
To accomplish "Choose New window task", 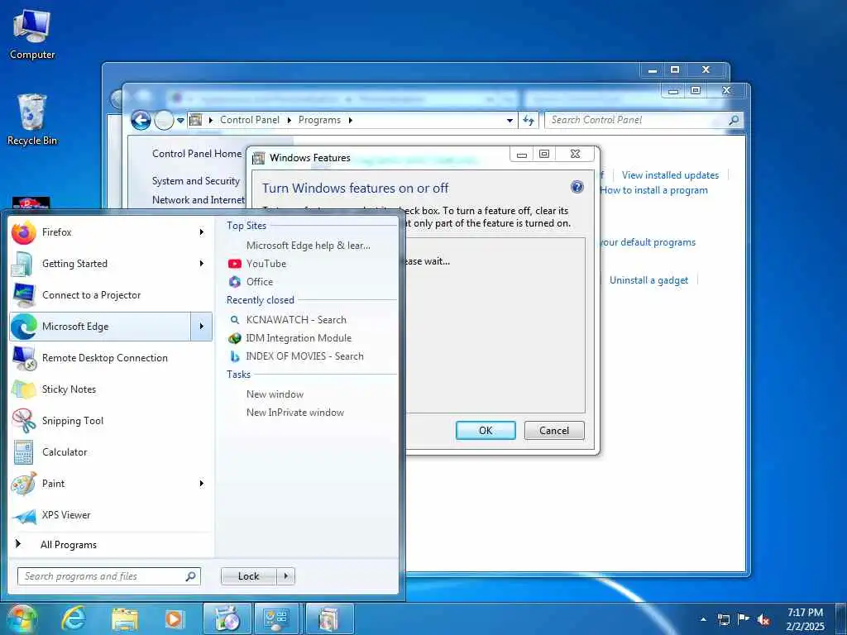I will [275, 394].
